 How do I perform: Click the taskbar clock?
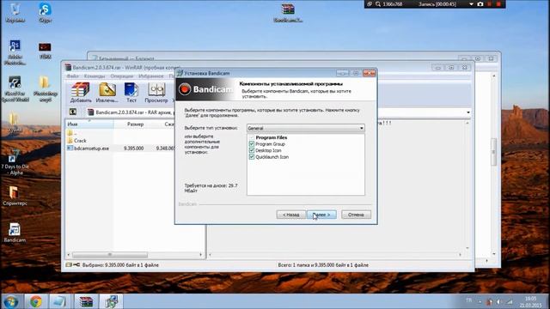click(x=530, y=301)
